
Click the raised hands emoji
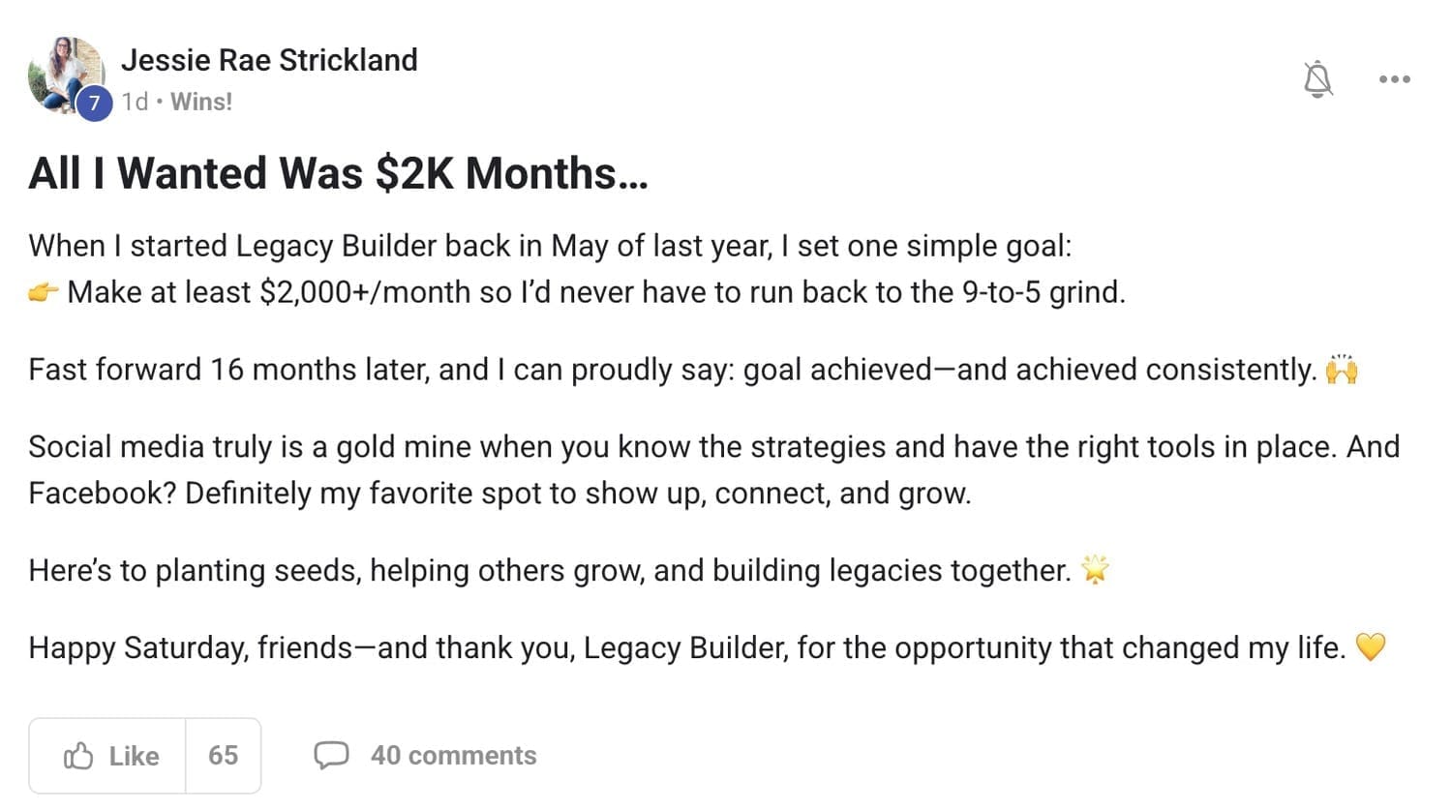[1342, 370]
